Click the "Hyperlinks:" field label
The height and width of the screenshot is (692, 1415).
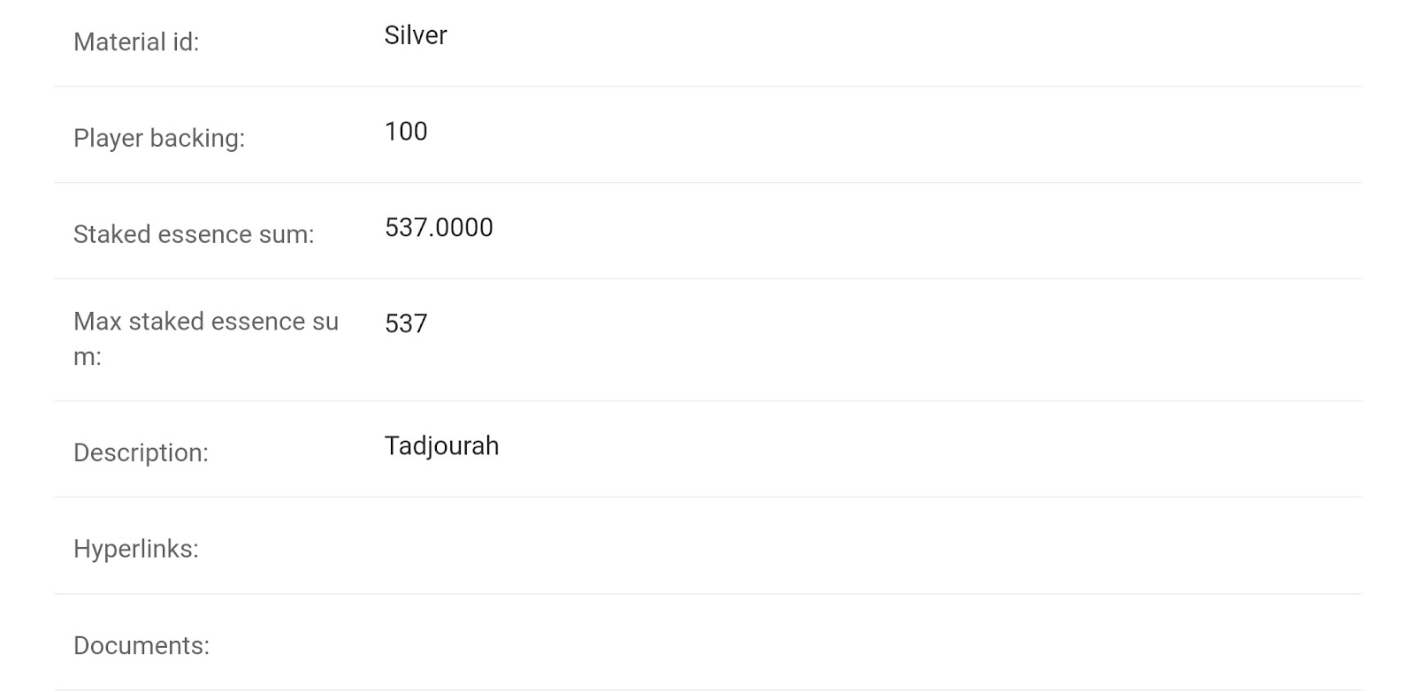pos(136,550)
